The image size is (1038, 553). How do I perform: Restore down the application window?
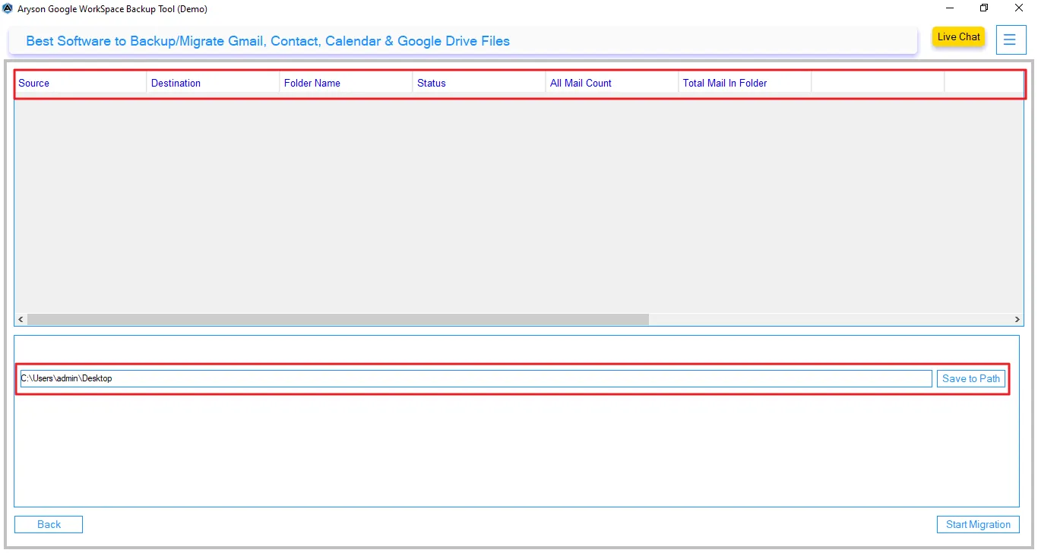tap(984, 8)
